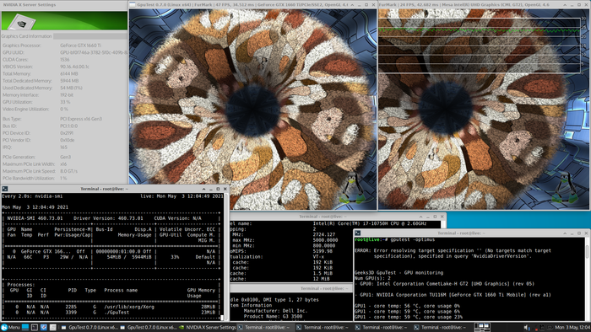591x332 pixels.
Task: Open the nvidia-smi terminal window menu icon
Action: [4, 189]
